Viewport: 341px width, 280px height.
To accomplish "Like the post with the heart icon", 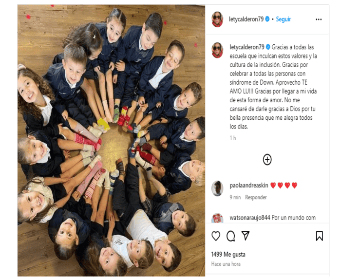I will tap(216, 236).
